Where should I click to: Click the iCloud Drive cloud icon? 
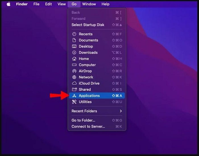pos(74,84)
